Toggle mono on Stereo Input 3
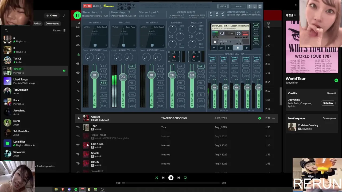 (161, 94)
